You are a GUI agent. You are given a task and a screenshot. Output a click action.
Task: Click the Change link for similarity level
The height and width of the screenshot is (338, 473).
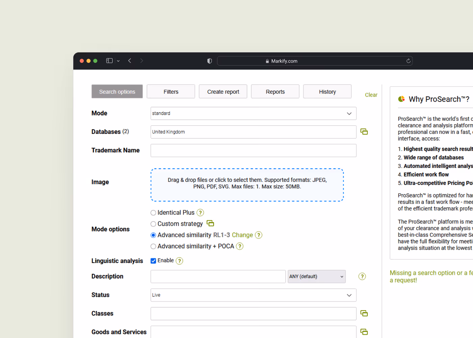click(x=242, y=235)
